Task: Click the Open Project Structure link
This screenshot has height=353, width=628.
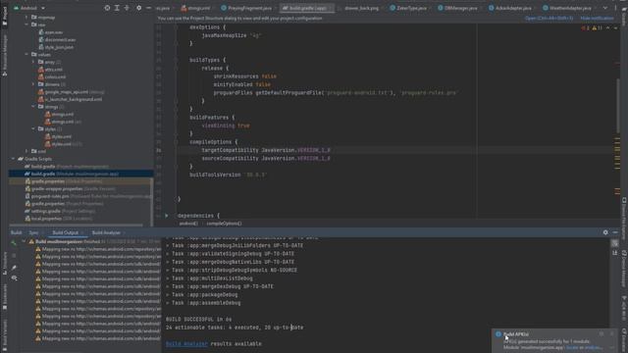Action: (x=549, y=19)
